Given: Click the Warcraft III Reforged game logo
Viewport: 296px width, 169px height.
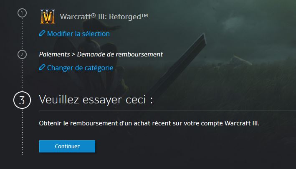Looking at the screenshot, I should pos(48,17).
